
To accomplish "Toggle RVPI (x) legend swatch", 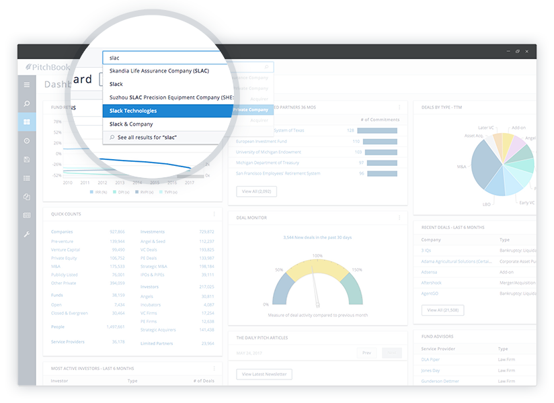I will coord(136,192).
